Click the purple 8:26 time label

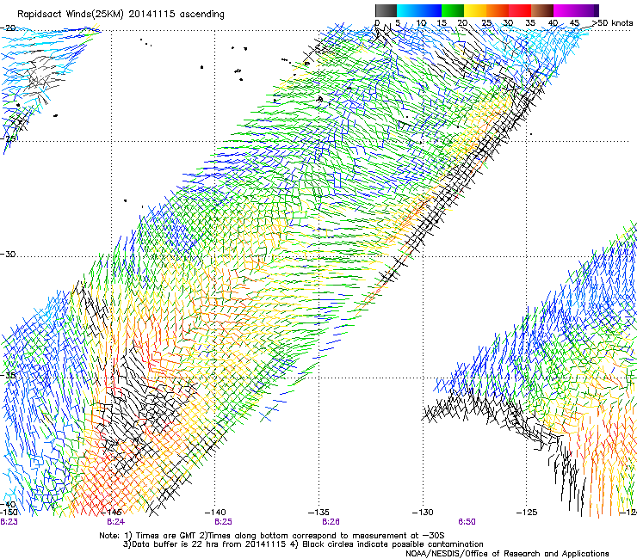(x=331, y=522)
